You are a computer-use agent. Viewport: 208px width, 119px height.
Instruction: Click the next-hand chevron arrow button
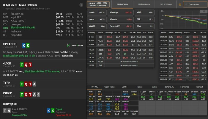tap(81, 5)
